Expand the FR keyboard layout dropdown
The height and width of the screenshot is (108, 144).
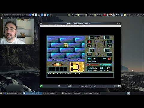(62, 86)
